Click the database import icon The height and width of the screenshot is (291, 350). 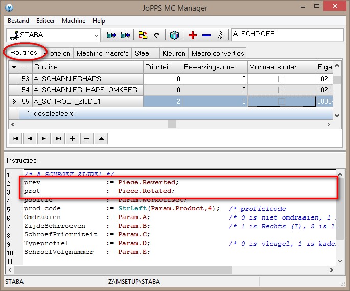click(125, 35)
